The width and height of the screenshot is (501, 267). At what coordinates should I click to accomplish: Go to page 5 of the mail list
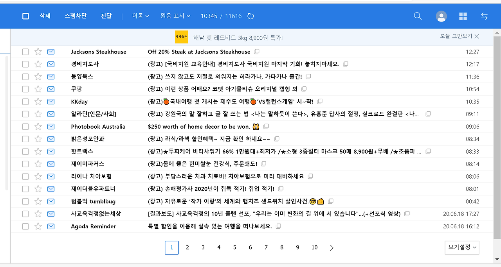click(234, 247)
